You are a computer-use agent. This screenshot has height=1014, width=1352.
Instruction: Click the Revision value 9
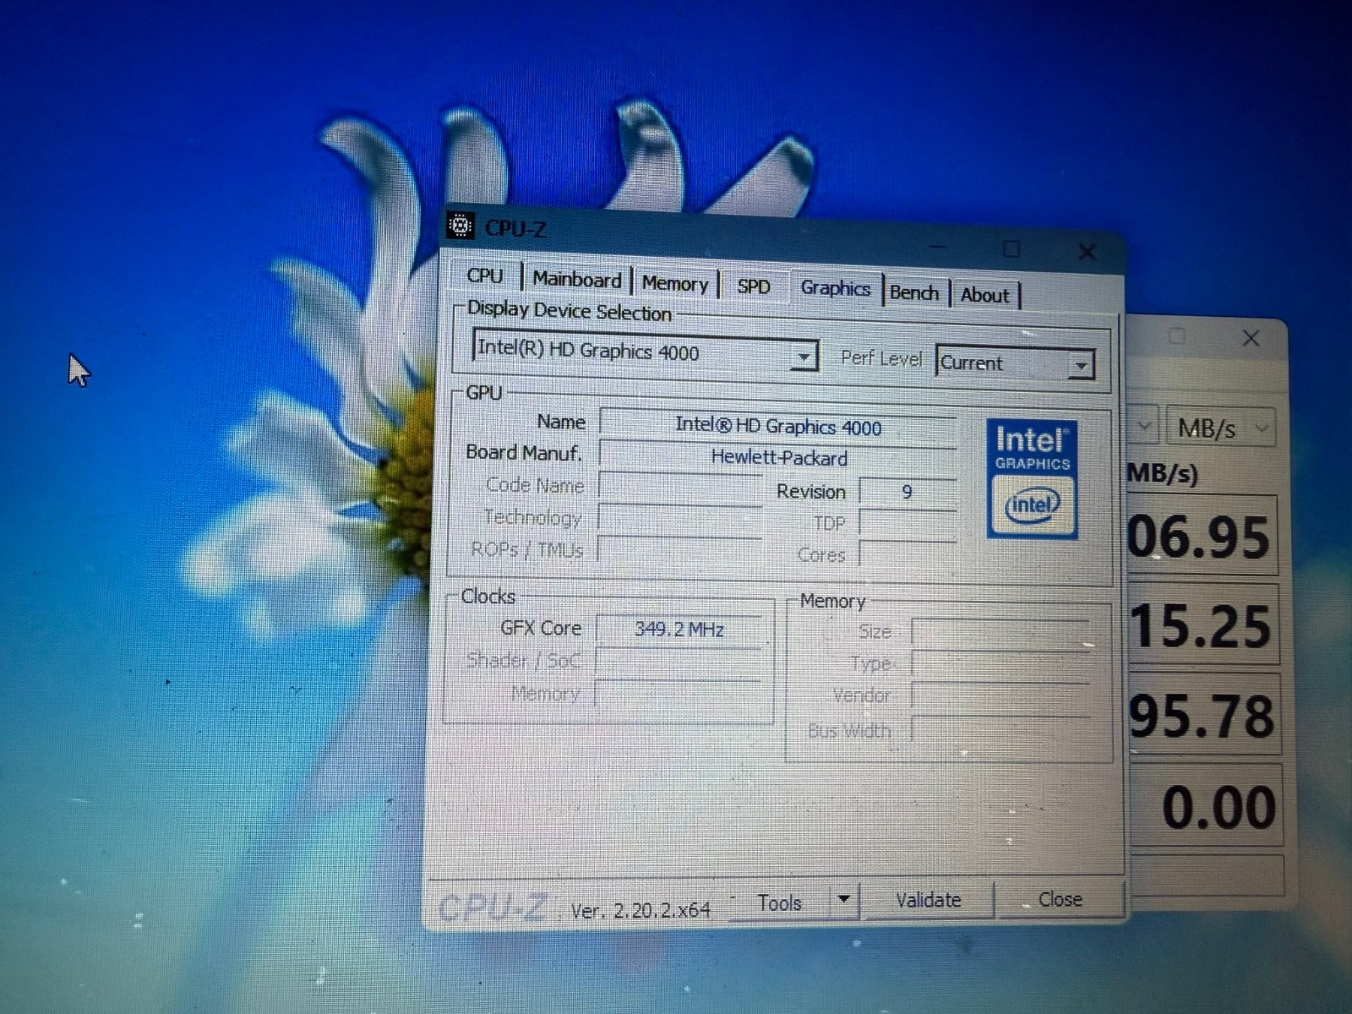[x=908, y=493]
